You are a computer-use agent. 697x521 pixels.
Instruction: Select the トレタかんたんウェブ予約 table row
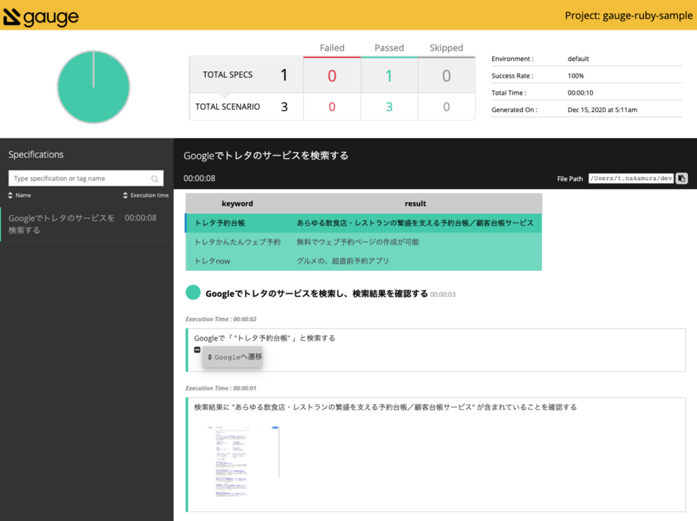pos(364,242)
